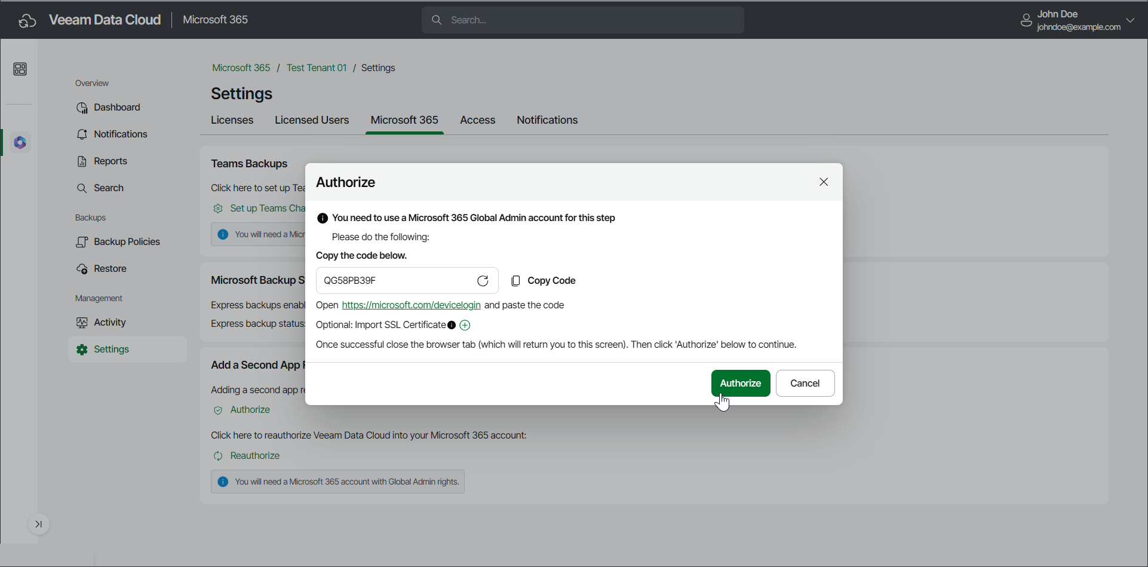Click the search magnifier icon in header
This screenshot has height=567, width=1148.
(x=437, y=20)
